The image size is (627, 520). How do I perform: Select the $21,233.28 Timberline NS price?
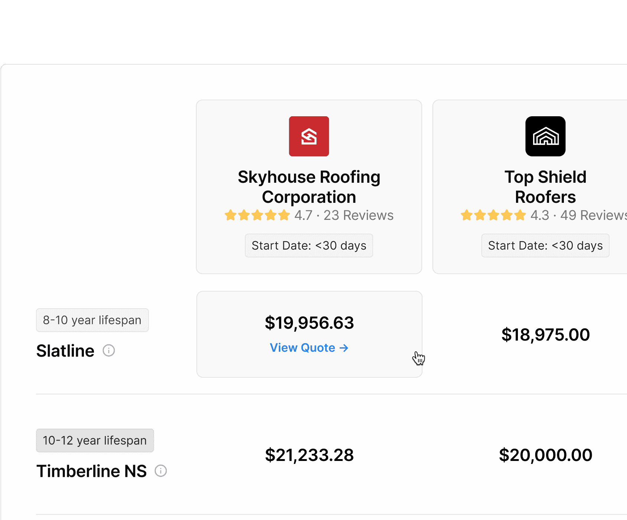click(x=309, y=455)
